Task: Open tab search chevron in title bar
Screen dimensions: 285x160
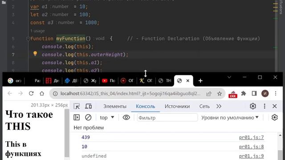Action: pyautogui.click(x=229, y=77)
